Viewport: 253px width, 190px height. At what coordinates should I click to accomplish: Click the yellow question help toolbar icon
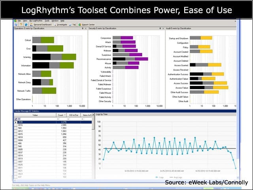point(21,25)
